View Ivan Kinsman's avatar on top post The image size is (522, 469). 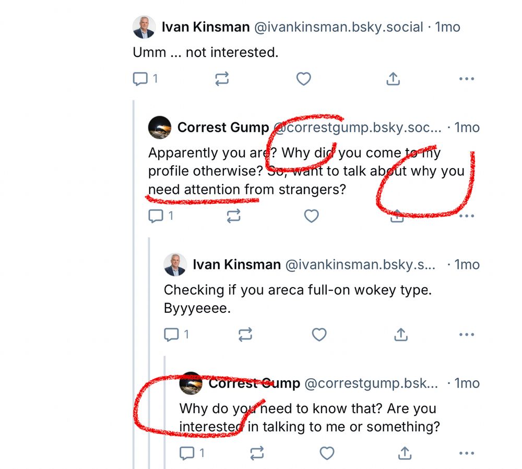coord(144,27)
